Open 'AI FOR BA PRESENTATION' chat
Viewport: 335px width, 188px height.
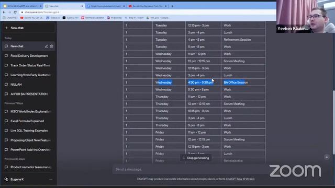pos(29,94)
